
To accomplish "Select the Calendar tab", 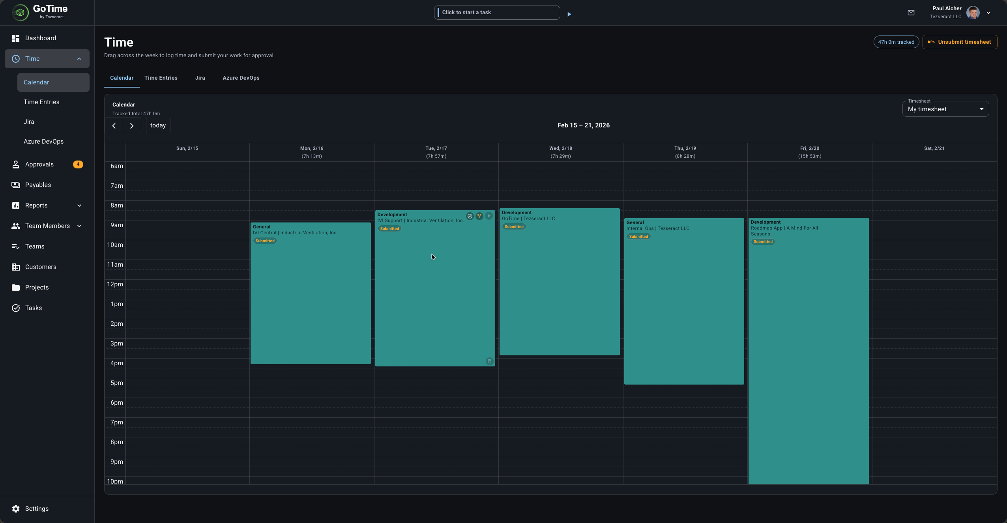I will coord(122,78).
